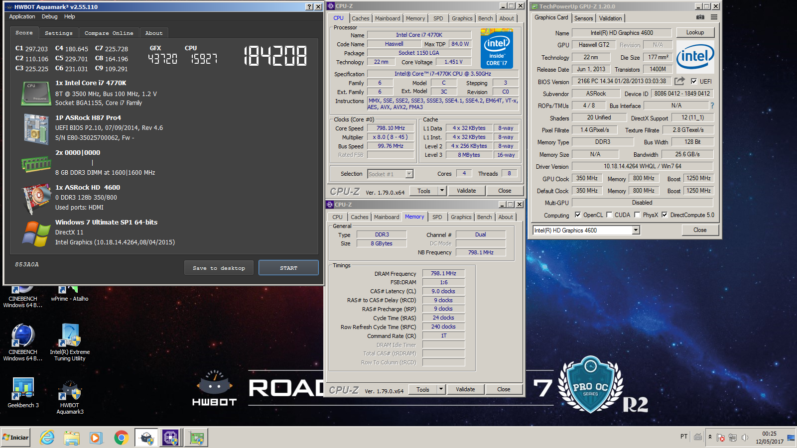Click the DRAM Frequency value field
The width and height of the screenshot is (797, 448).
(x=444, y=273)
